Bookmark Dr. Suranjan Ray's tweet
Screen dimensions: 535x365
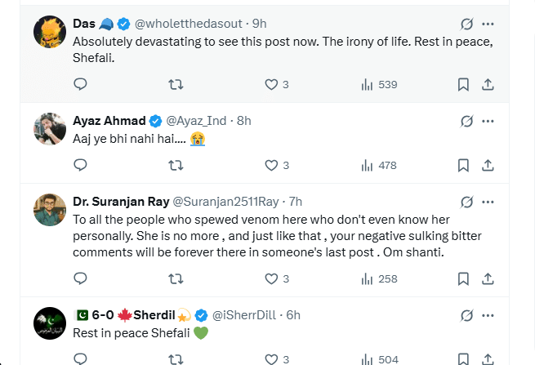pyautogui.click(x=463, y=278)
